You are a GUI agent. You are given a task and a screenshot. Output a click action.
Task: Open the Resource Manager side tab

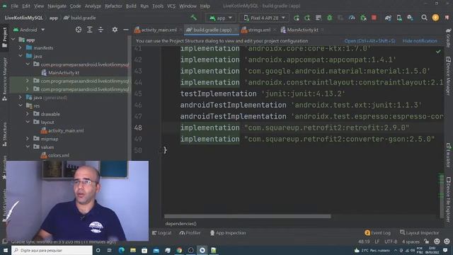(4, 79)
